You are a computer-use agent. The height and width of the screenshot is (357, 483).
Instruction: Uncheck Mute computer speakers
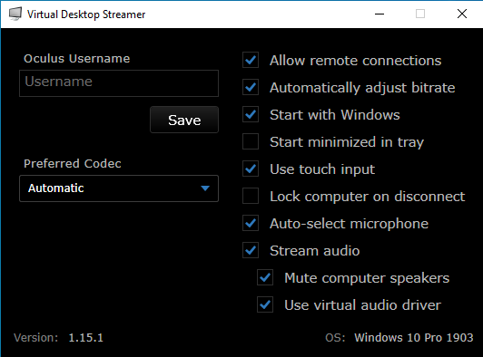[x=265, y=277]
